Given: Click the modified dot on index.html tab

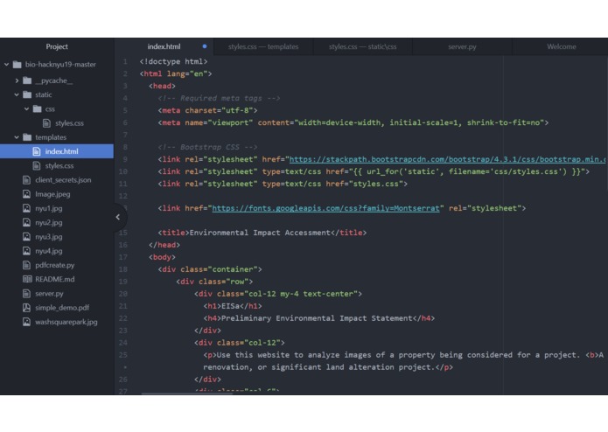Looking at the screenshot, I should click(x=205, y=46).
